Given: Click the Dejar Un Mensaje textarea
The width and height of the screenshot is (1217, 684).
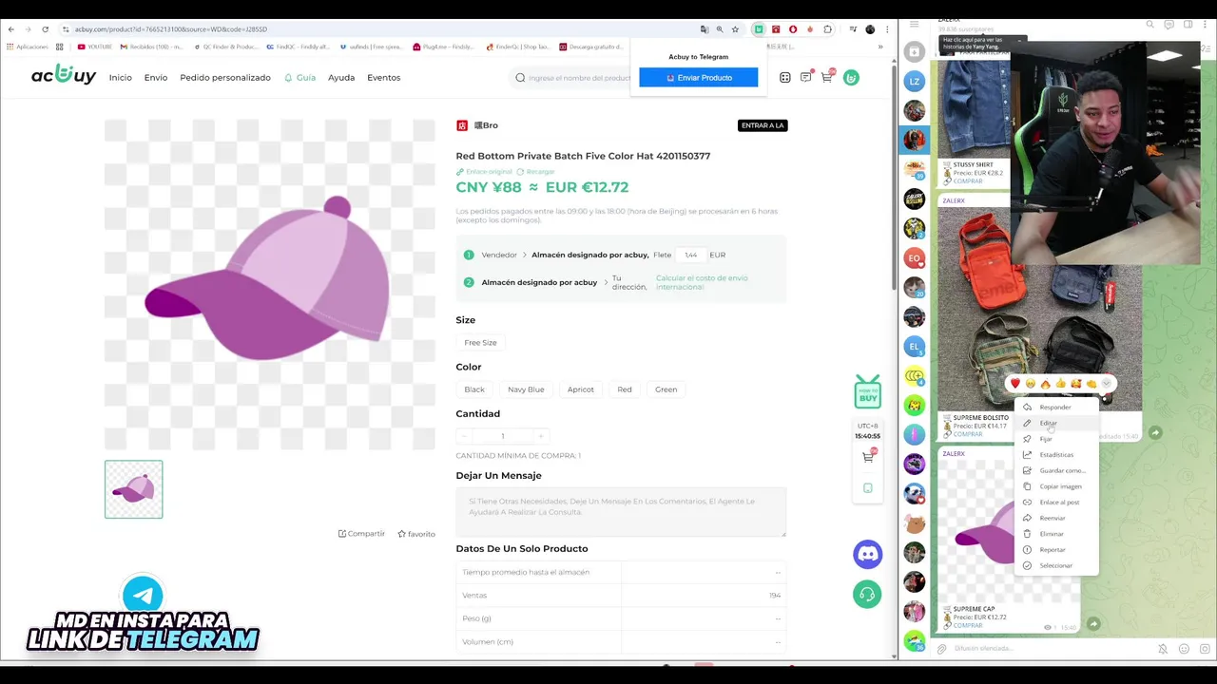Looking at the screenshot, I should [621, 512].
